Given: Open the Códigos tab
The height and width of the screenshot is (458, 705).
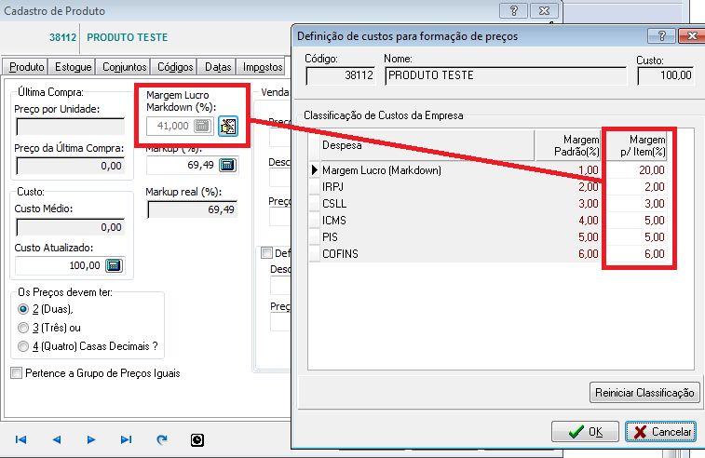Looking at the screenshot, I should point(175,67).
